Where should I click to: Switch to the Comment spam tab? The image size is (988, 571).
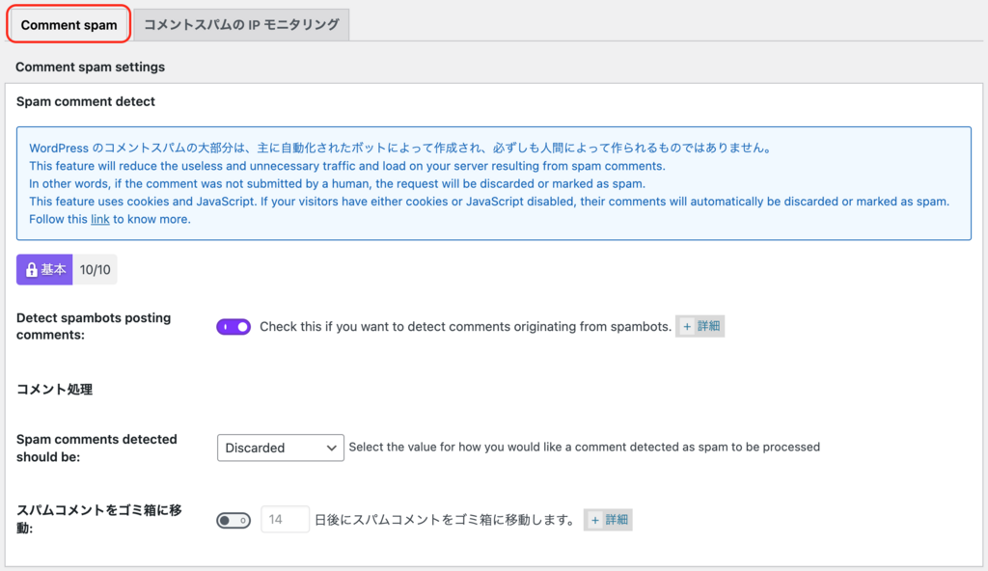point(69,25)
